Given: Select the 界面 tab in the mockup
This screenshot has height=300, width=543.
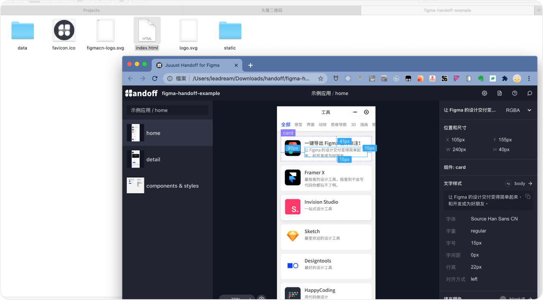Looking at the screenshot, I should [x=310, y=124].
